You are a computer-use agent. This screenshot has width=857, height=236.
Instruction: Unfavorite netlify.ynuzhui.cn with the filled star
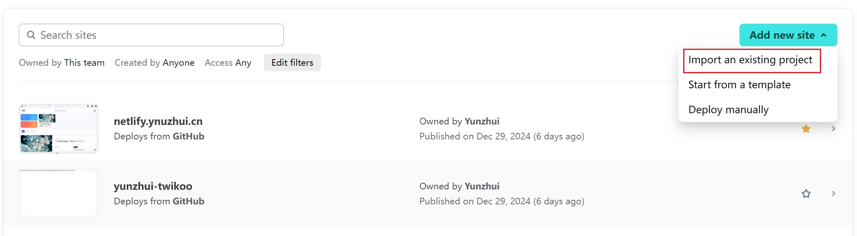coord(806,129)
